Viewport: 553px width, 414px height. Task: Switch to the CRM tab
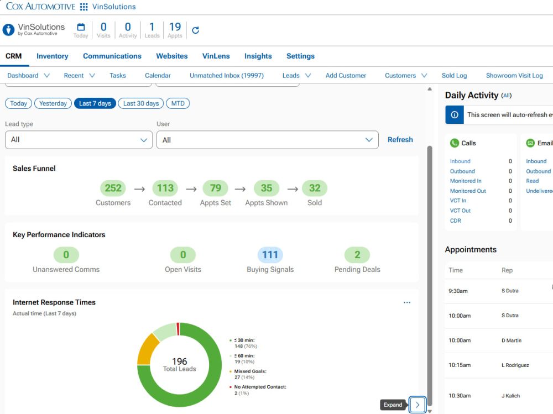point(13,56)
